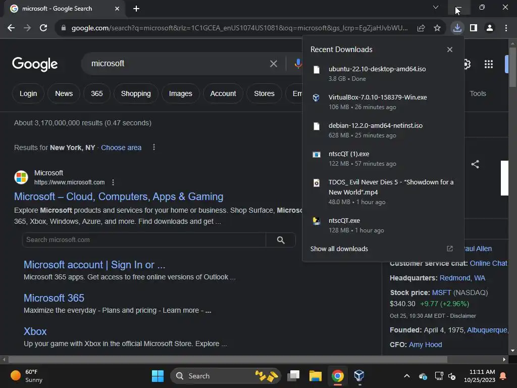Open the Chrome profile icon
Image resolution: width=517 pixels, height=388 pixels.
point(490,28)
